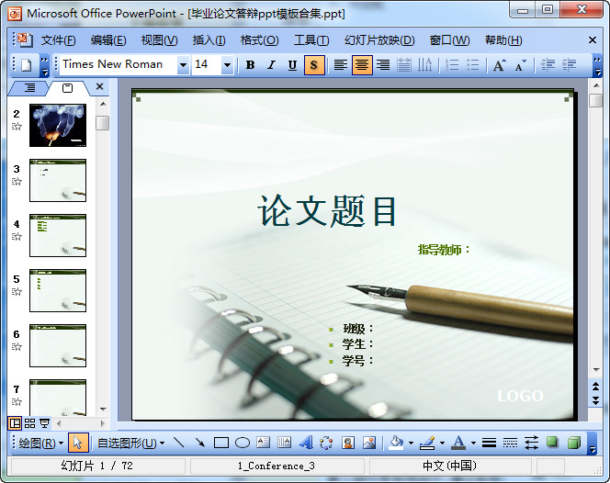The height and width of the screenshot is (483, 610).
Task: Select slide 3 thumbnail
Action: pyautogui.click(x=58, y=181)
